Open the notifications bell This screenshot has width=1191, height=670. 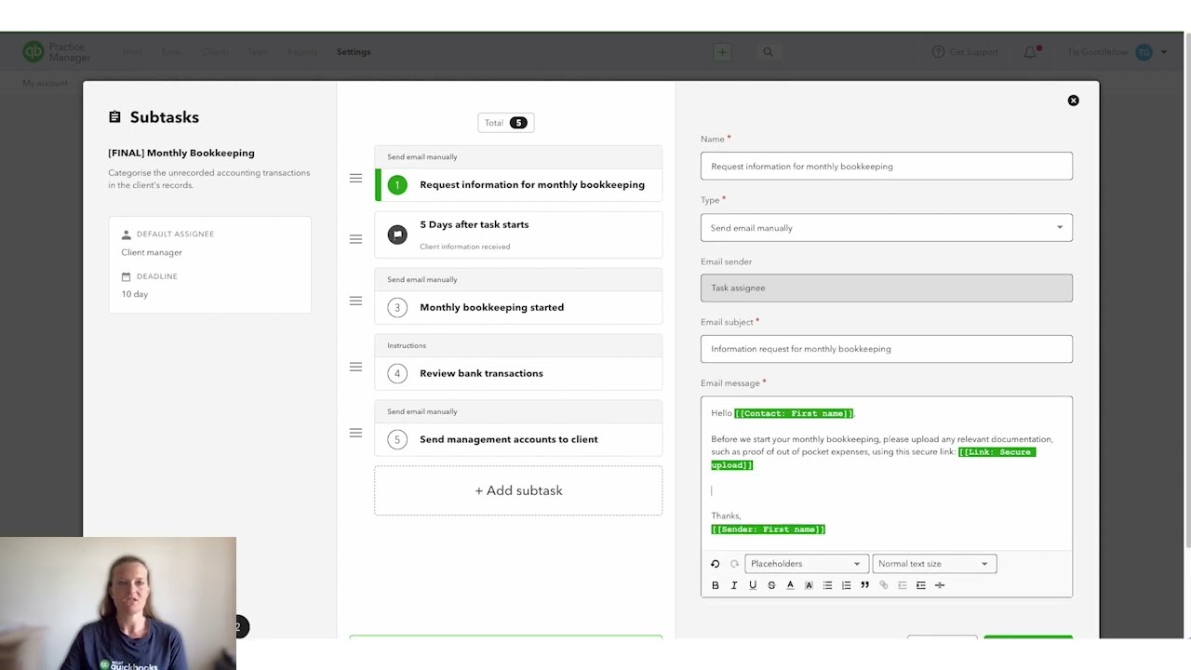(x=1030, y=52)
